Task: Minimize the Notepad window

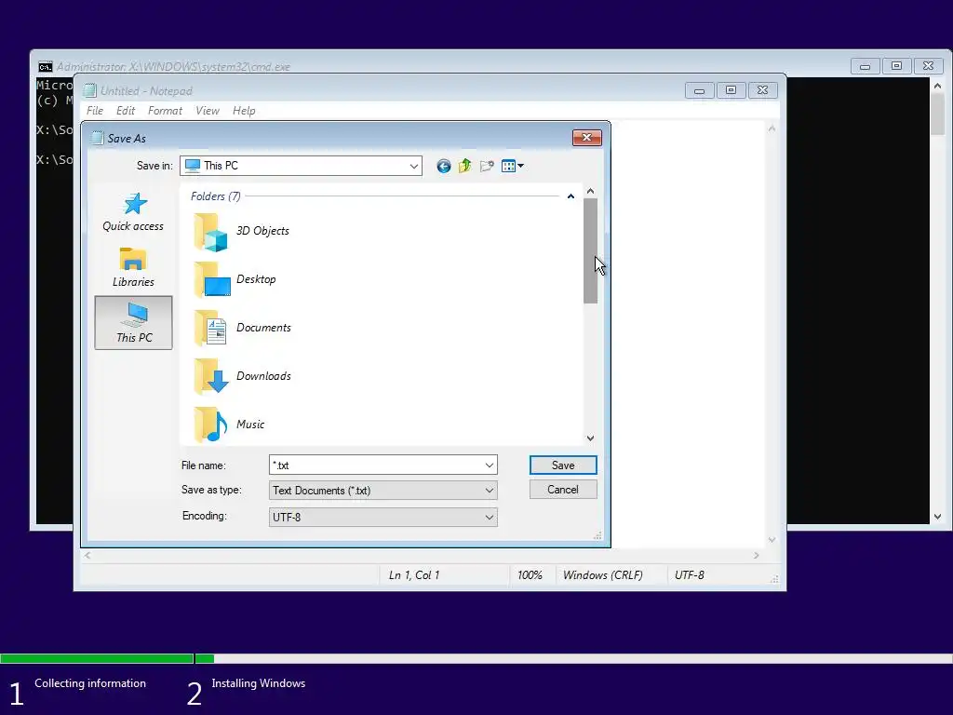Action: 699,90
